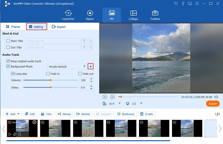Click the Empty trash button

[147, 114]
